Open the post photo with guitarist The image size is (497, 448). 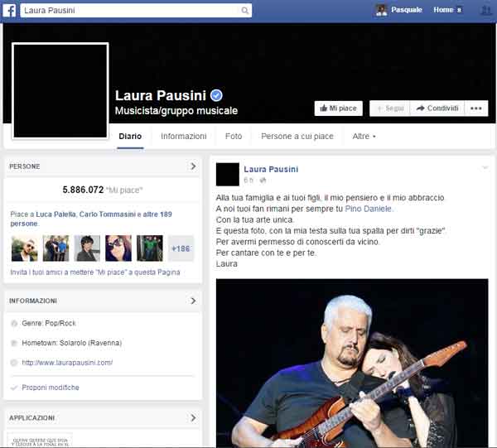click(x=352, y=363)
